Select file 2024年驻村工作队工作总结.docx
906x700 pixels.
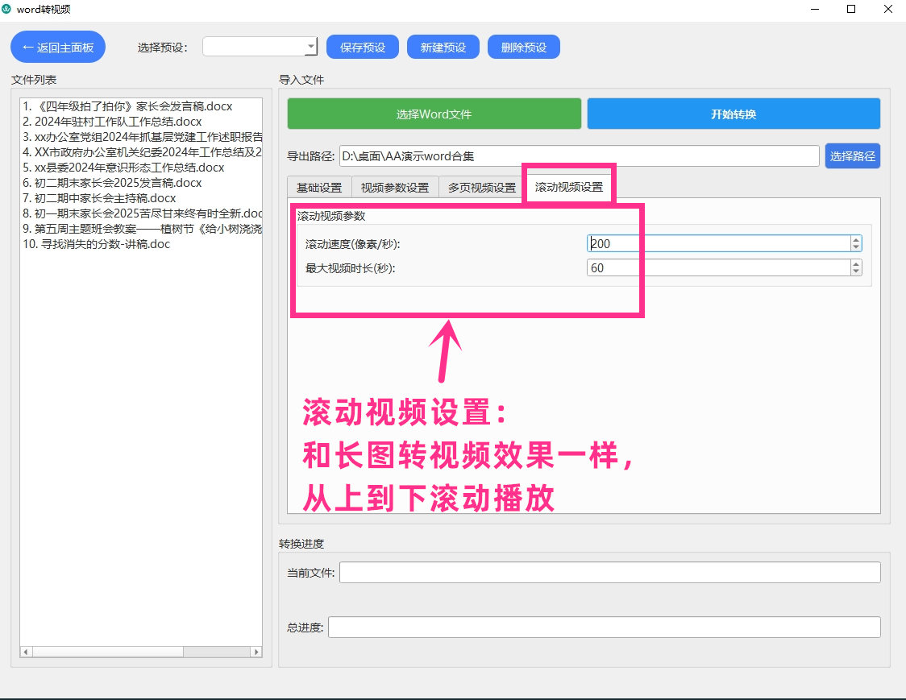click(141, 122)
